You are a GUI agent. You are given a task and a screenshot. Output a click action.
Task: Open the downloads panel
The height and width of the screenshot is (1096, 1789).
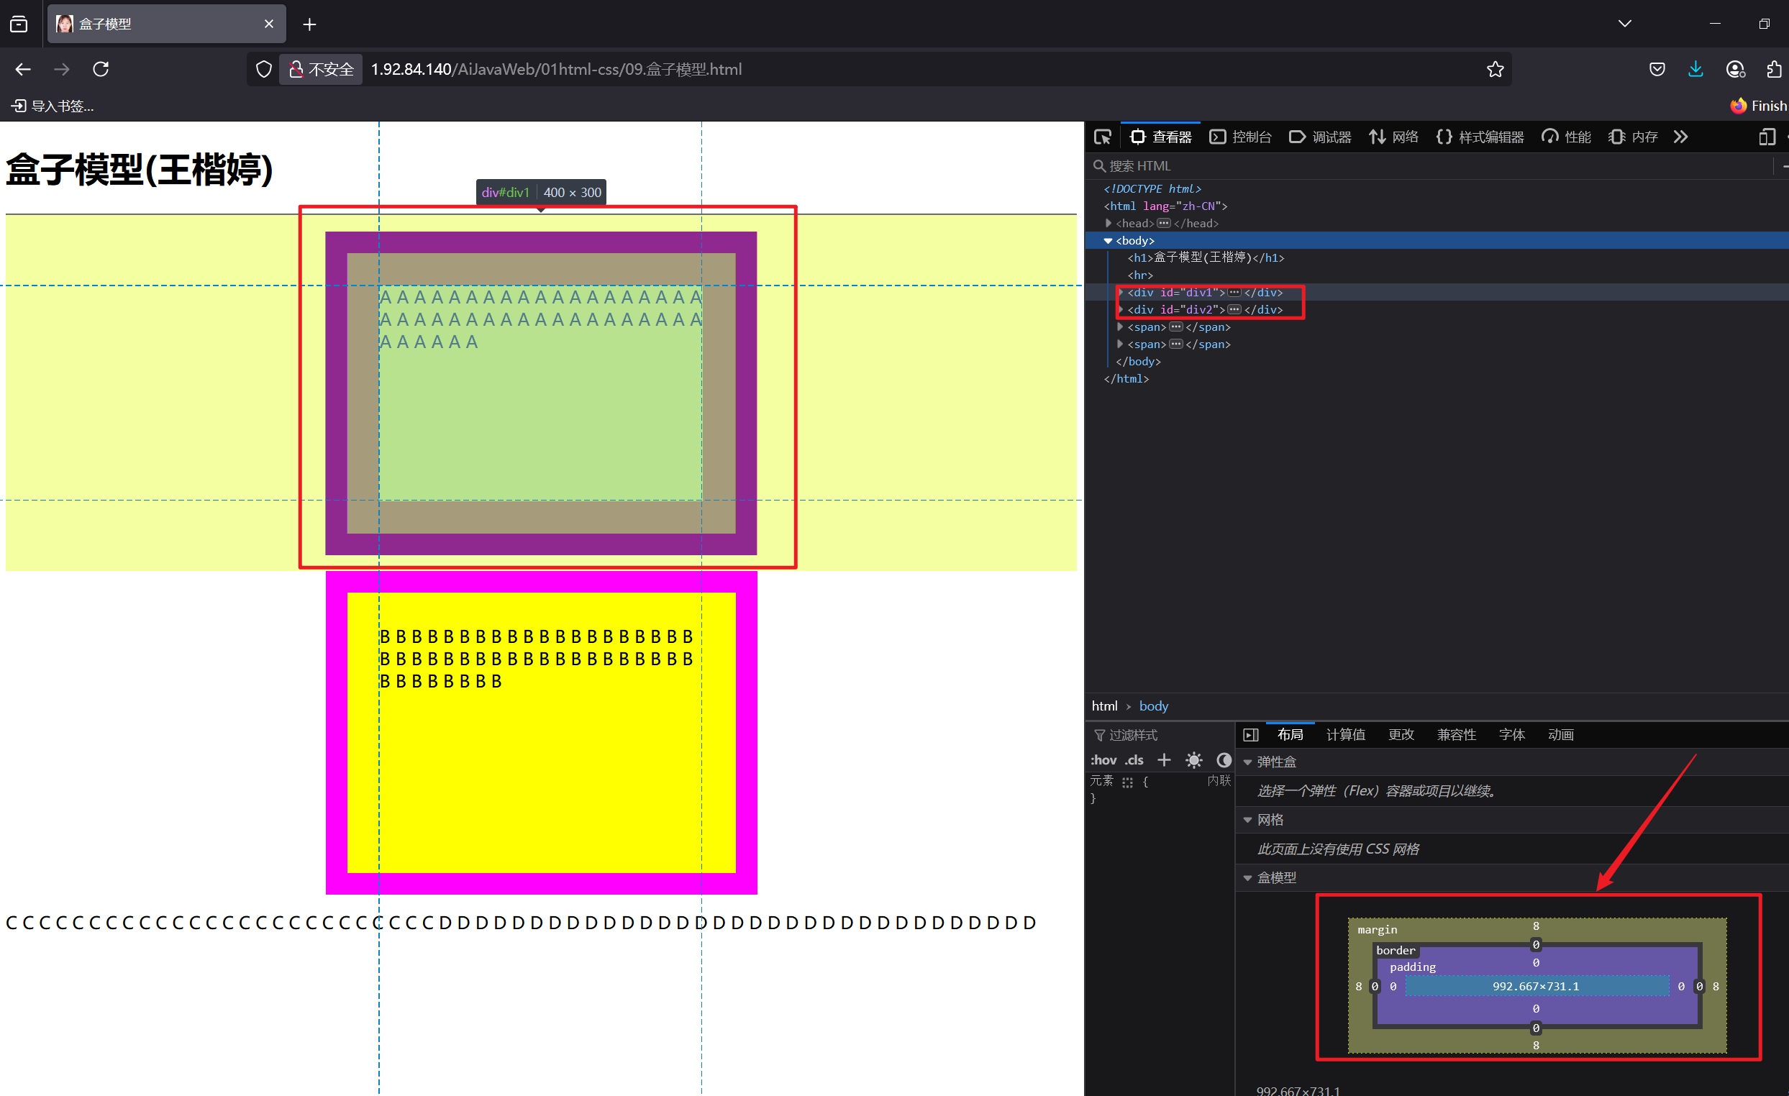pos(1695,70)
